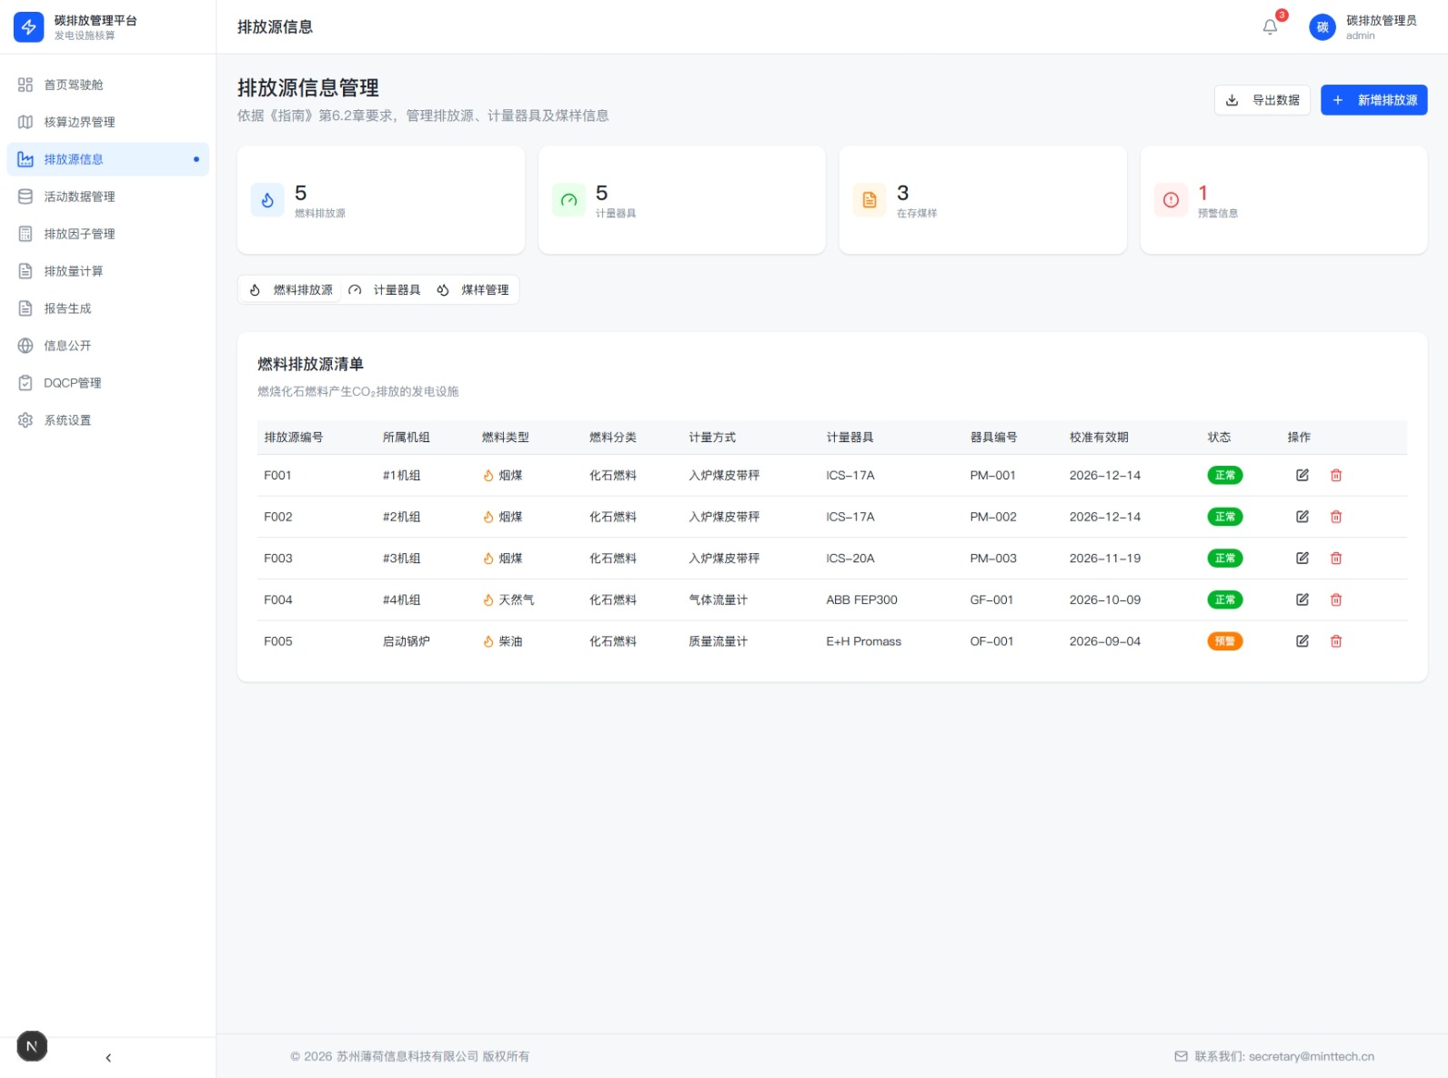Click the platform lightning logo icon
Image resolution: width=1448 pixels, height=1078 pixels.
28,27
